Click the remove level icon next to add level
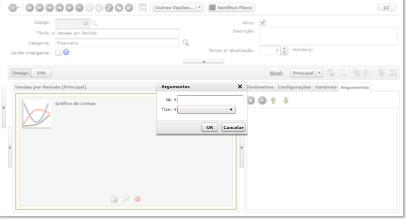Image resolution: width=406 pixels, height=219 pixels. (x=342, y=73)
